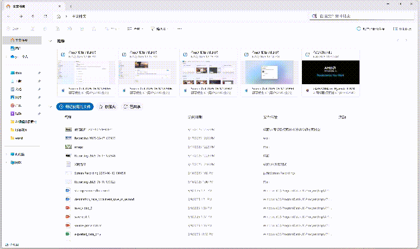Open the AMD screenshot thumbnail card

[330, 72]
